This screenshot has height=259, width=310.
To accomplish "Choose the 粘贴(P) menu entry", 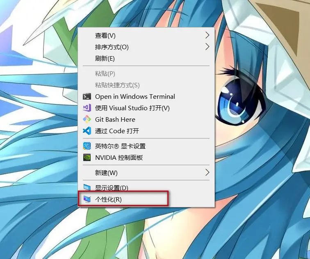I will (x=105, y=74).
